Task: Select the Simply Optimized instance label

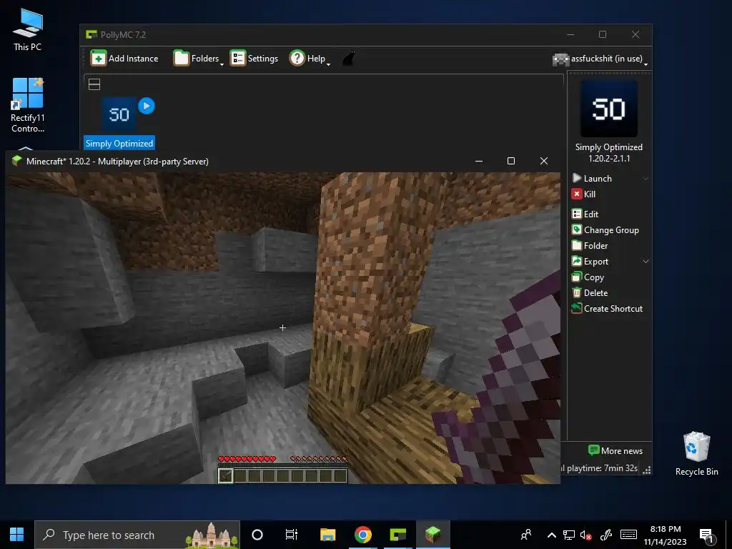Action: 119,143
